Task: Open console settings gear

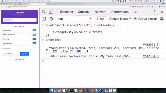Action: (x=162, y=19)
